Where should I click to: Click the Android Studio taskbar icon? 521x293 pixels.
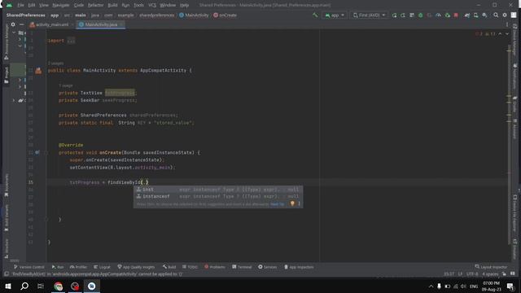[x=92, y=286]
